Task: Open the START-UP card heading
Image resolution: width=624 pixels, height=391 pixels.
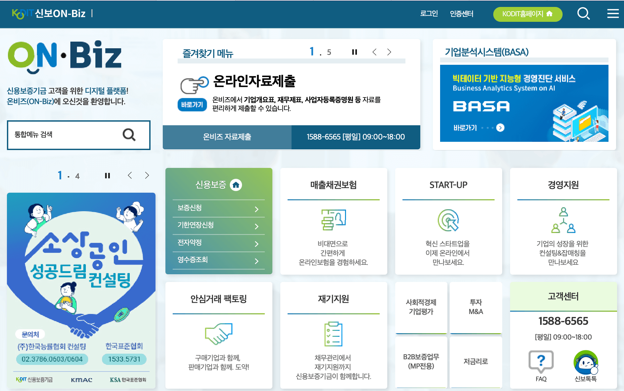Action: (x=448, y=185)
